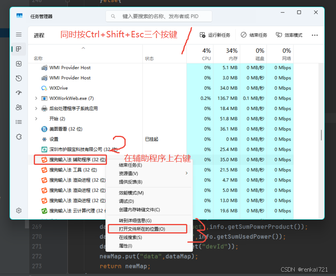This screenshot has width=336, height=276.
Task: Choose 属性(I) in context menu
Action: [x=149, y=246]
